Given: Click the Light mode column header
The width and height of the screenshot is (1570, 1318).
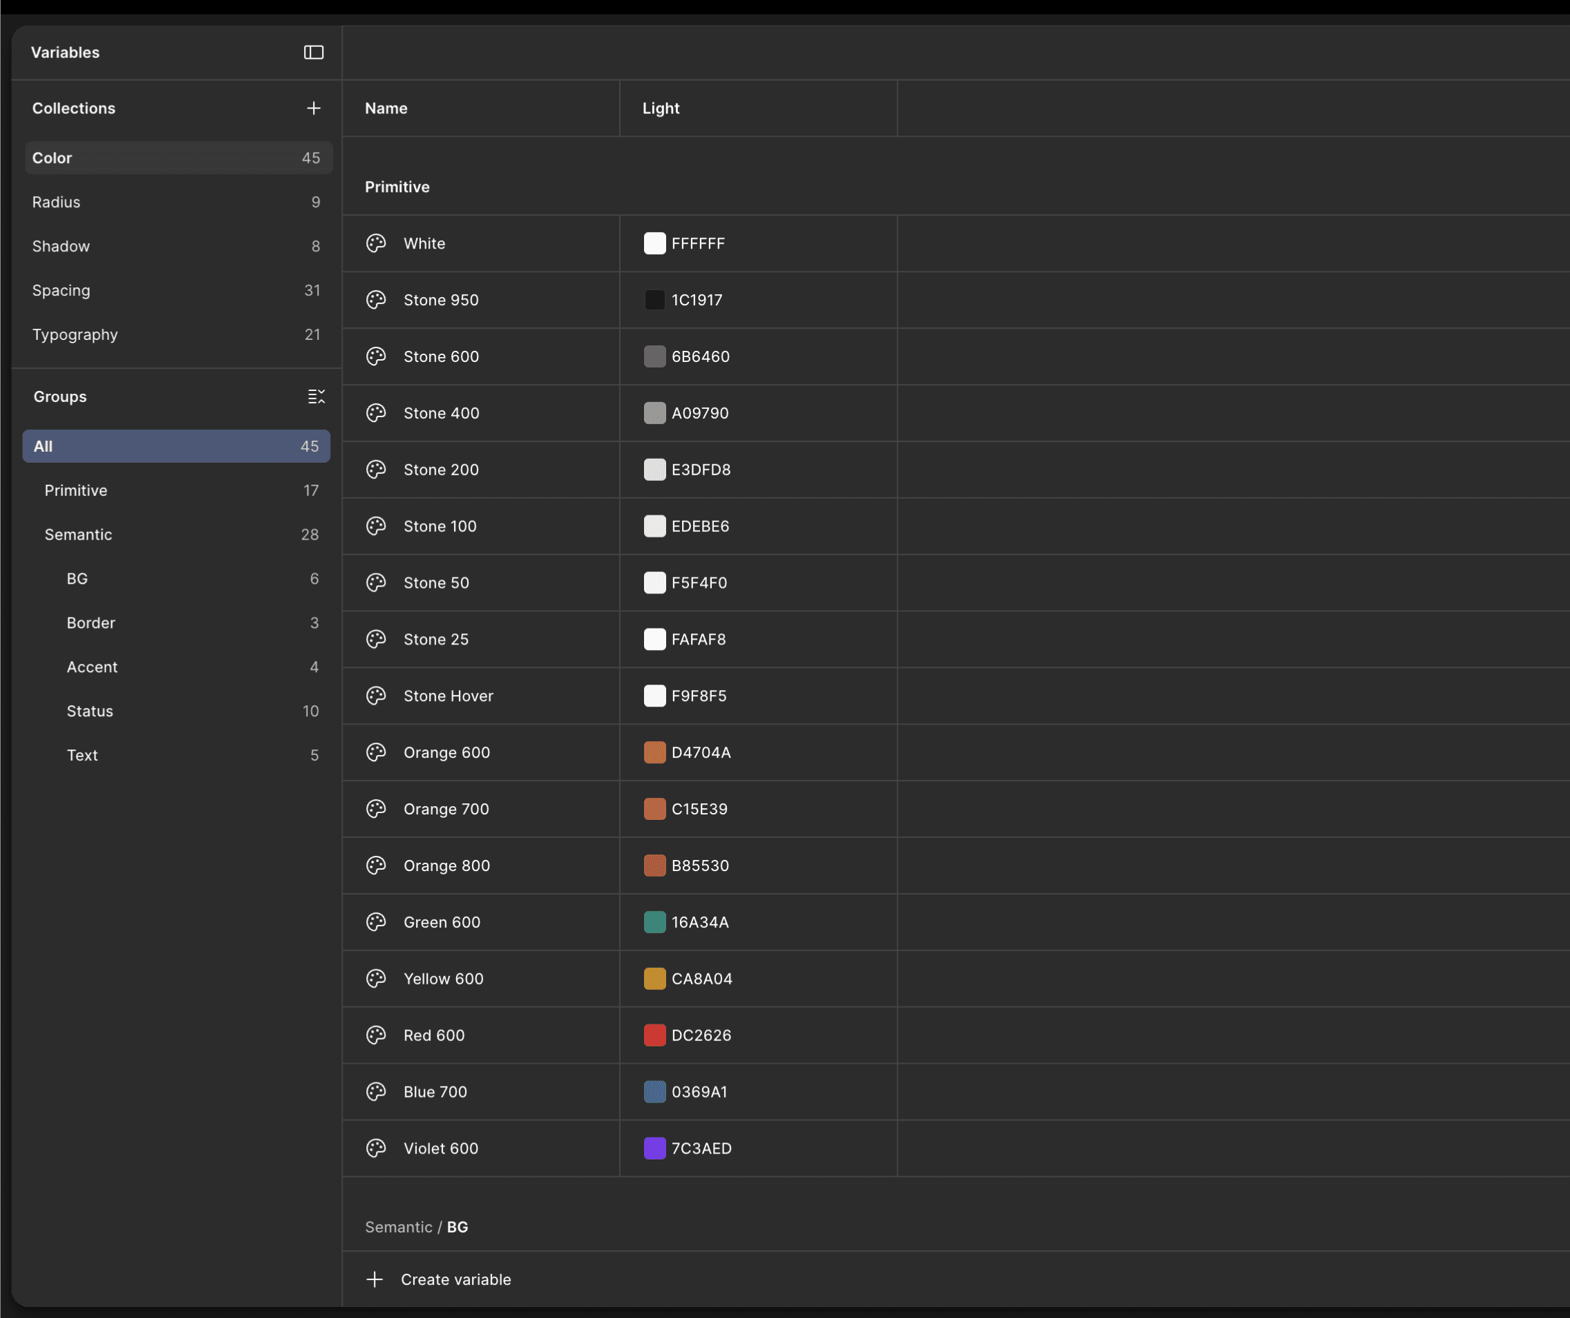Looking at the screenshot, I should (661, 108).
